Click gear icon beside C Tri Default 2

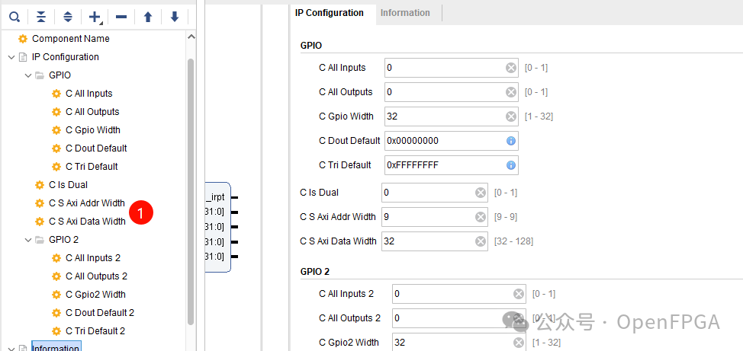[x=56, y=331]
